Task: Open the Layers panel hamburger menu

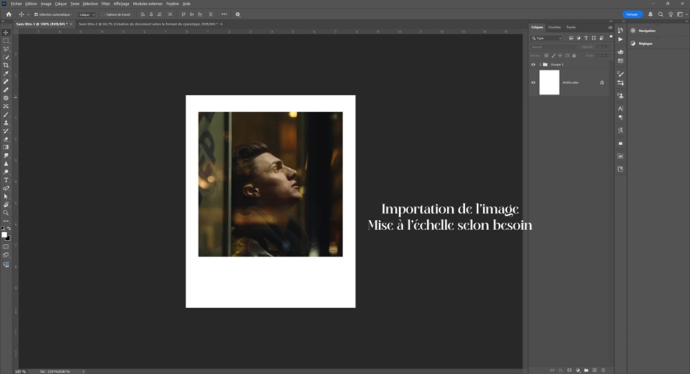Action: click(611, 28)
